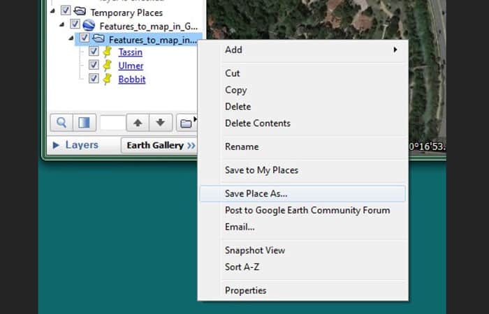The height and width of the screenshot is (314, 489).
Task: Choose Sort A-Z option
Action: pyautogui.click(x=302, y=267)
